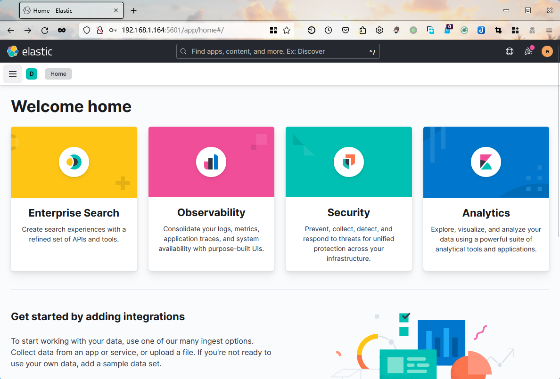Click the Enterprise Search logo icon
This screenshot has width=560, height=379.
click(x=74, y=162)
